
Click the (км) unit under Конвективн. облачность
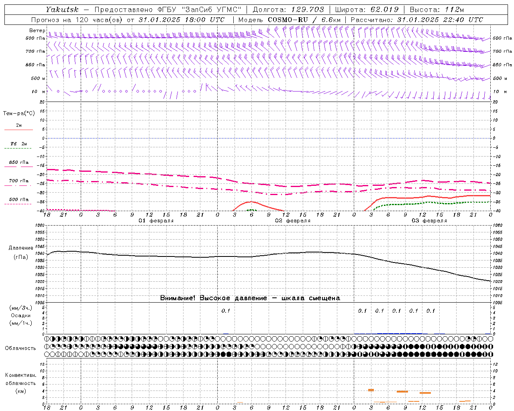pyautogui.click(x=20, y=391)
